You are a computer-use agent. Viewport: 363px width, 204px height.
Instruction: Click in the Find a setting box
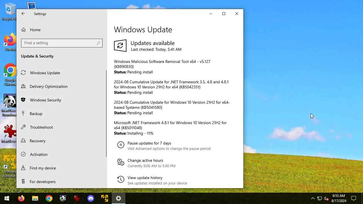pyautogui.click(x=62, y=43)
